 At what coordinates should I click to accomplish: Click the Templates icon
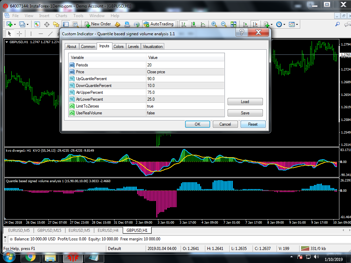click(x=292, y=24)
